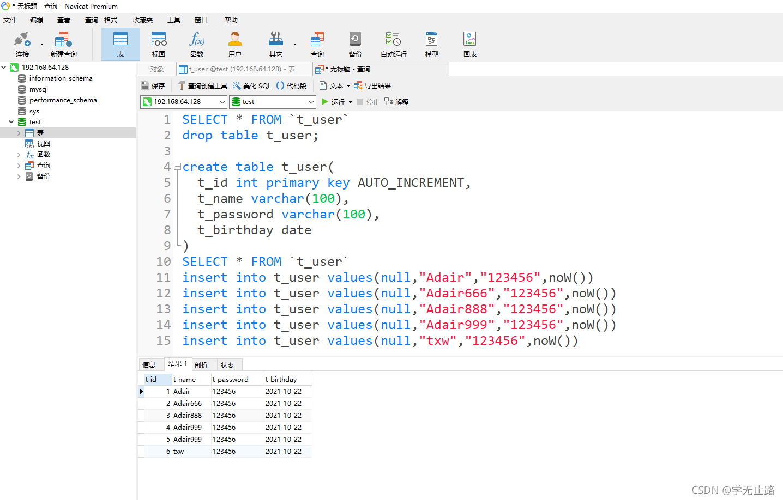Screen dimensions: 783x500
Task: Open the 192.168.64.128 connection dropdown
Action: [184, 102]
